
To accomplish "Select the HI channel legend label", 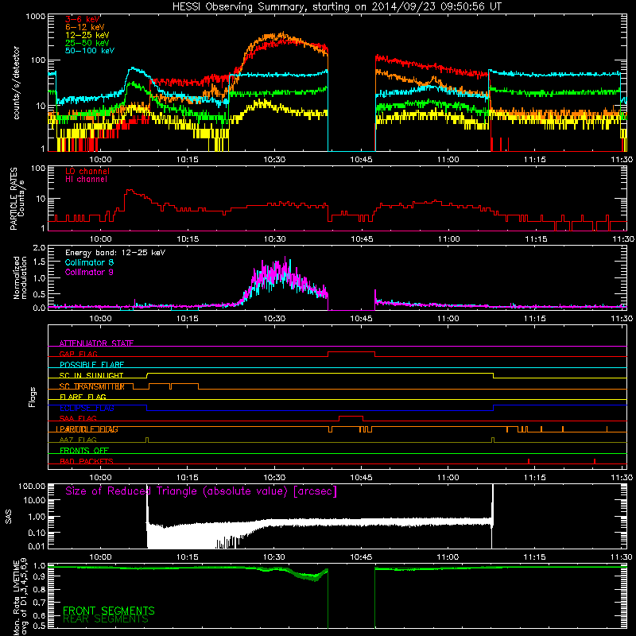I will (86, 180).
